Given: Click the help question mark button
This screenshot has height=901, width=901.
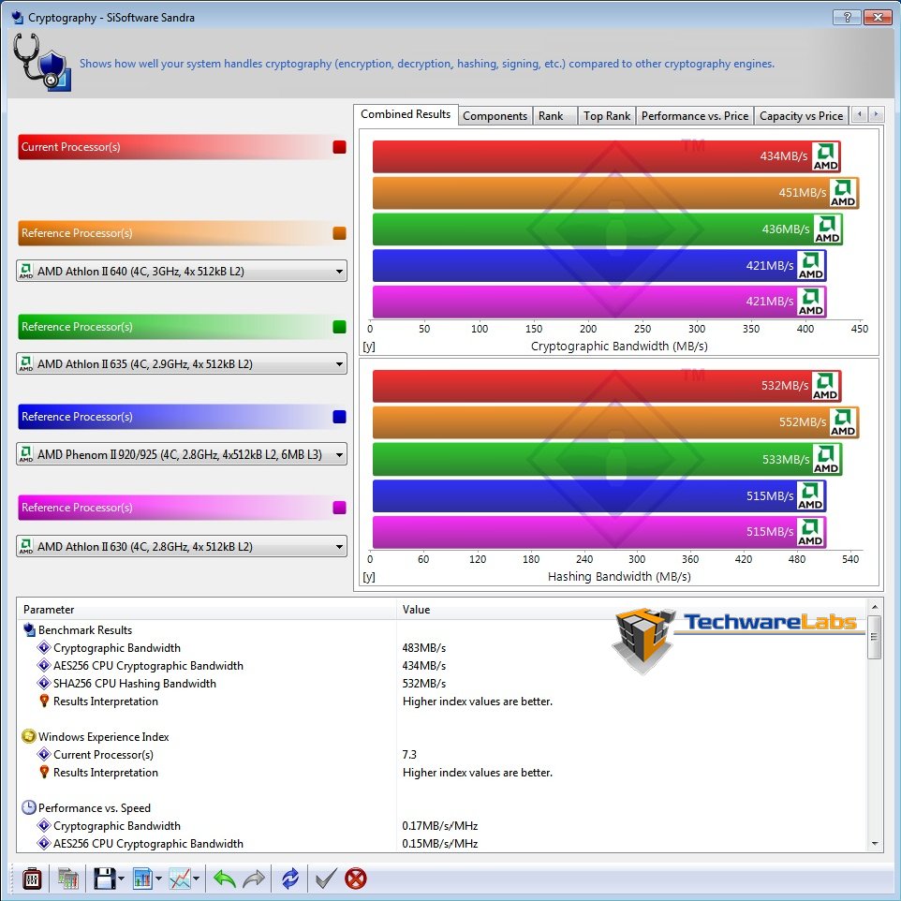Looking at the screenshot, I should 847,17.
